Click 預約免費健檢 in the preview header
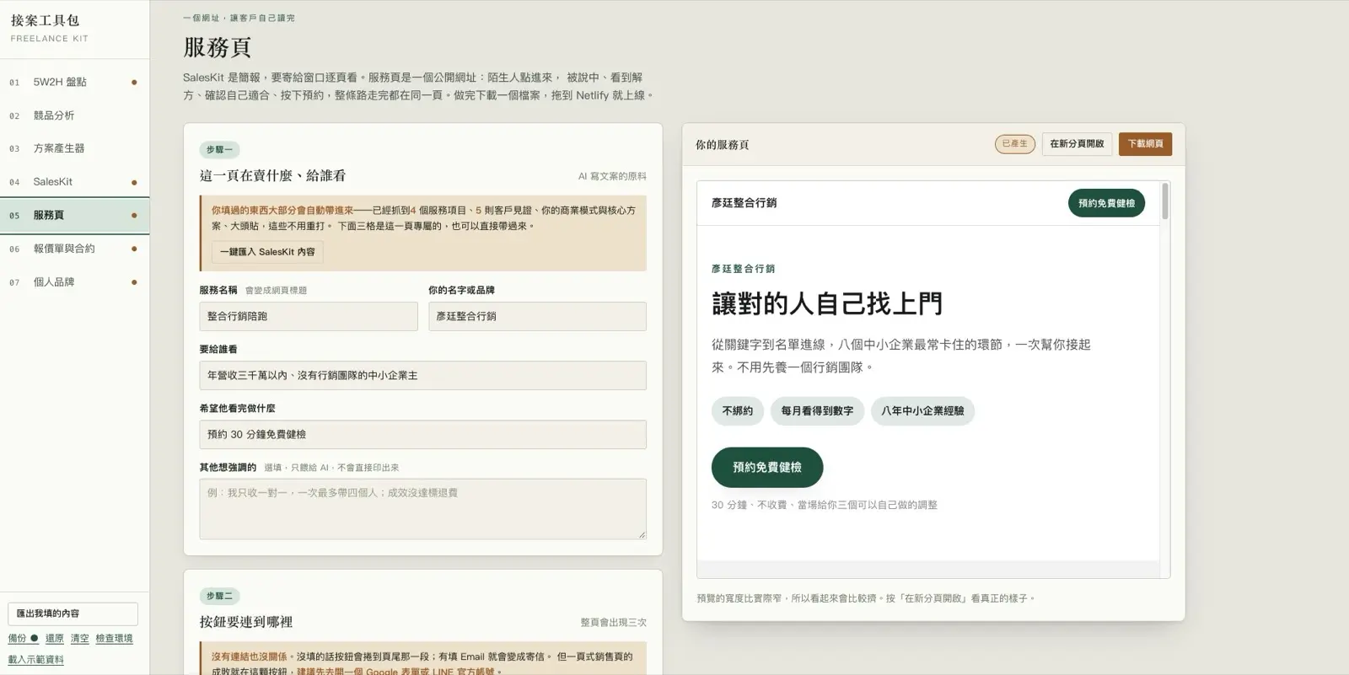1349x675 pixels. [x=1106, y=203]
